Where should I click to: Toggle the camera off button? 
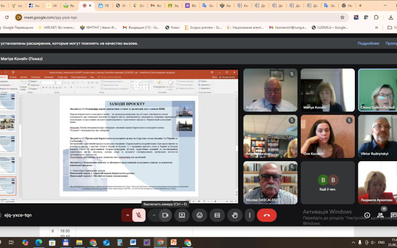(x=165, y=215)
